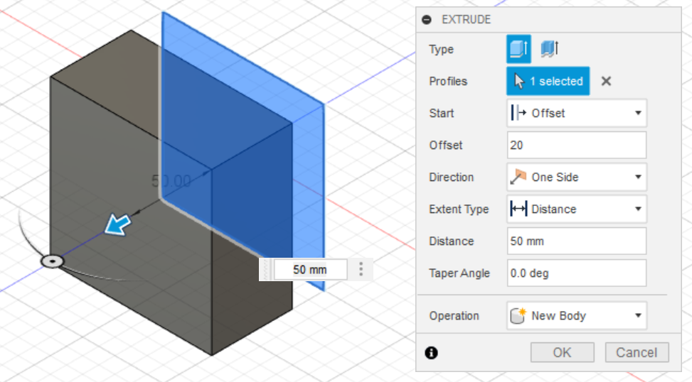Select the solid Extrude type icon
This screenshot has width=692, height=382.
[518, 49]
